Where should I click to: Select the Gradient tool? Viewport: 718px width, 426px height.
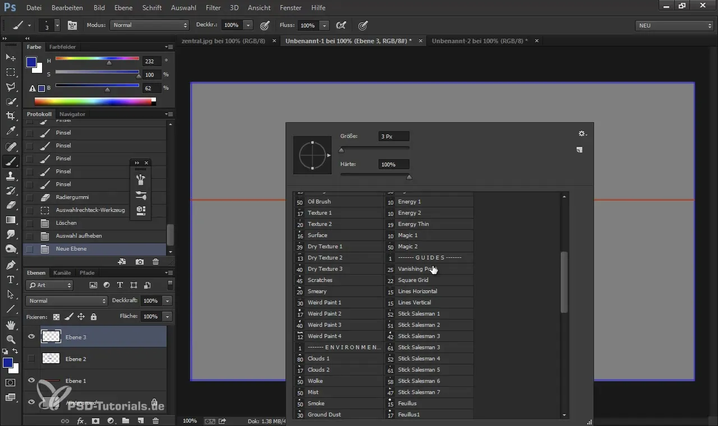[x=11, y=220]
